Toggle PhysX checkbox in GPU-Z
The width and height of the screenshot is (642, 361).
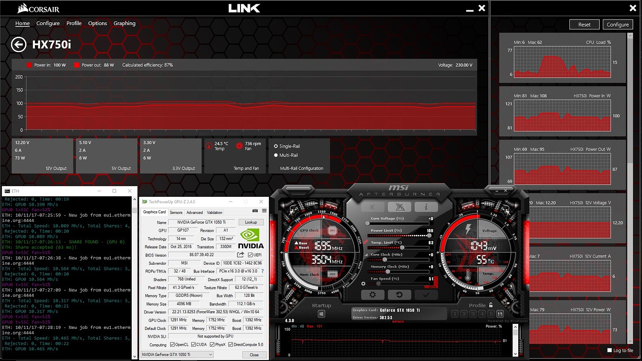click(212, 345)
